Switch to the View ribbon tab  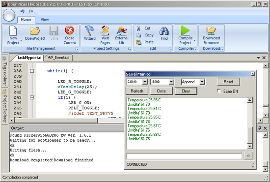point(45,20)
